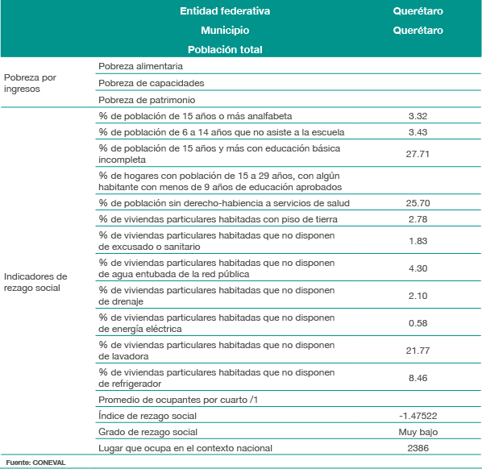The image size is (482, 469).
Task: Click the value 4.30 for agua entubada
Action: (418, 268)
